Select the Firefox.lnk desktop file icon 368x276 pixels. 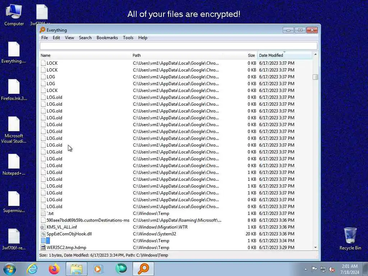14,90
